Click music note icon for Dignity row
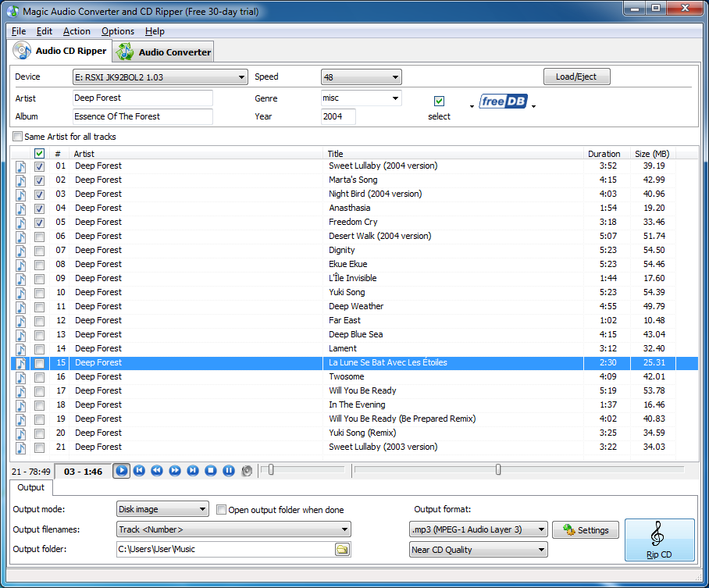The image size is (709, 588). [x=21, y=251]
